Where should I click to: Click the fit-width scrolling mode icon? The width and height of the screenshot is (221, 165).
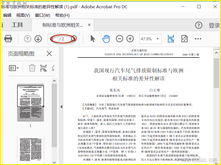[171, 39]
